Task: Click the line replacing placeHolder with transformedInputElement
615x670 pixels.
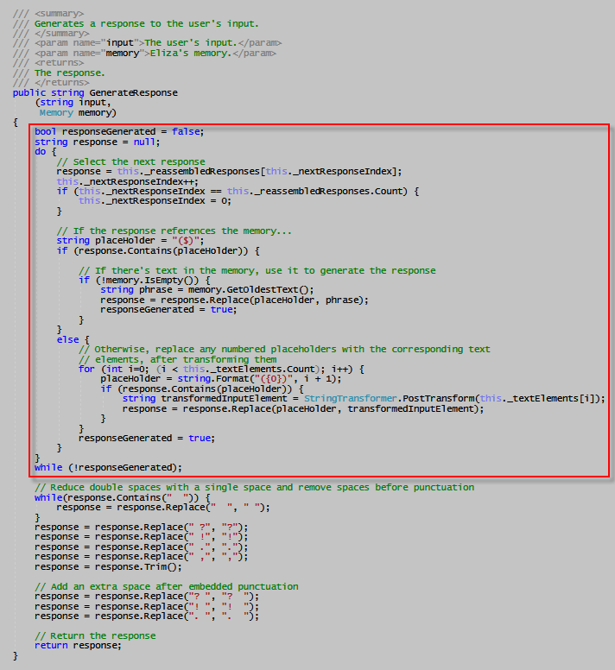Action: pos(303,409)
